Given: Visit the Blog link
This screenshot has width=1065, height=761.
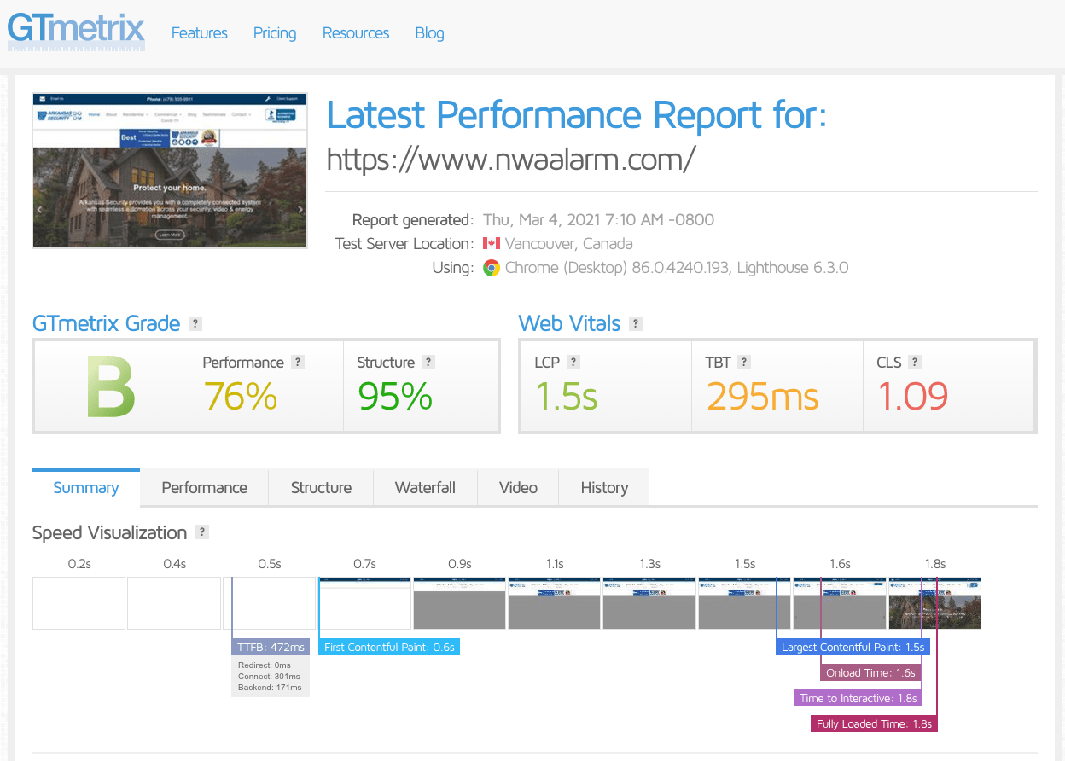Looking at the screenshot, I should coord(429,33).
